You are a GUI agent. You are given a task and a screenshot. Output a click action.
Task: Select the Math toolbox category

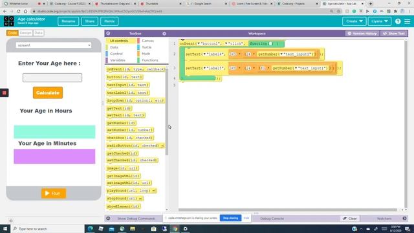[146, 54]
